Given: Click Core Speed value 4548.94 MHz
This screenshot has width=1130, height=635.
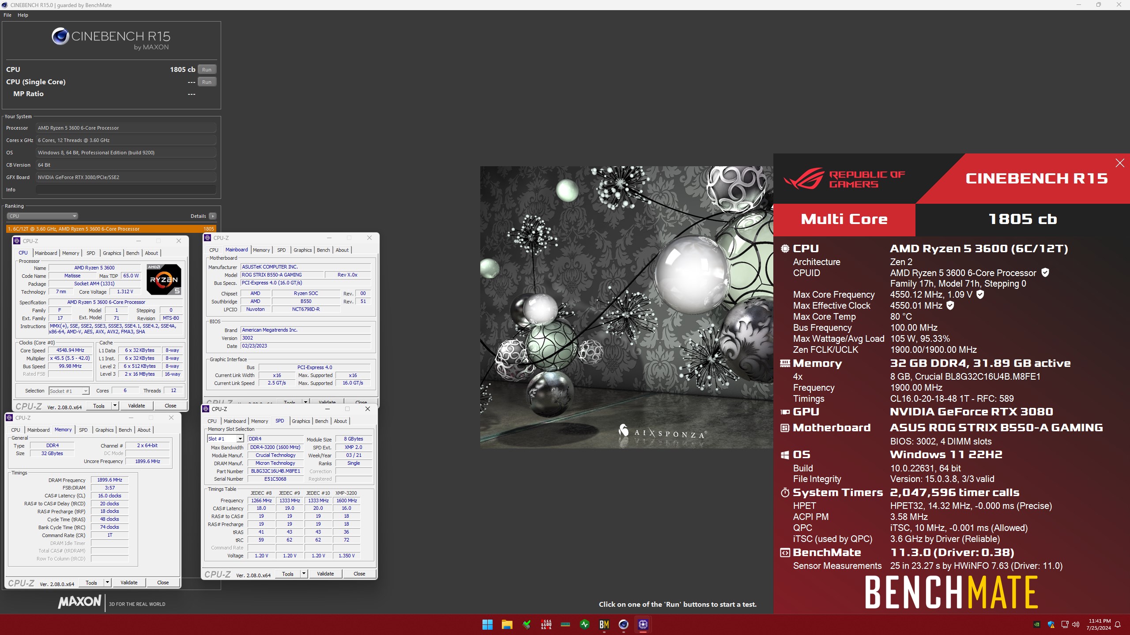Looking at the screenshot, I should 70,350.
